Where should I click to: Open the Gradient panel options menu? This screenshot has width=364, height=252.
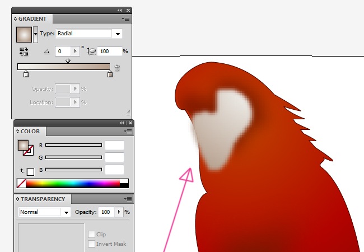126,19
